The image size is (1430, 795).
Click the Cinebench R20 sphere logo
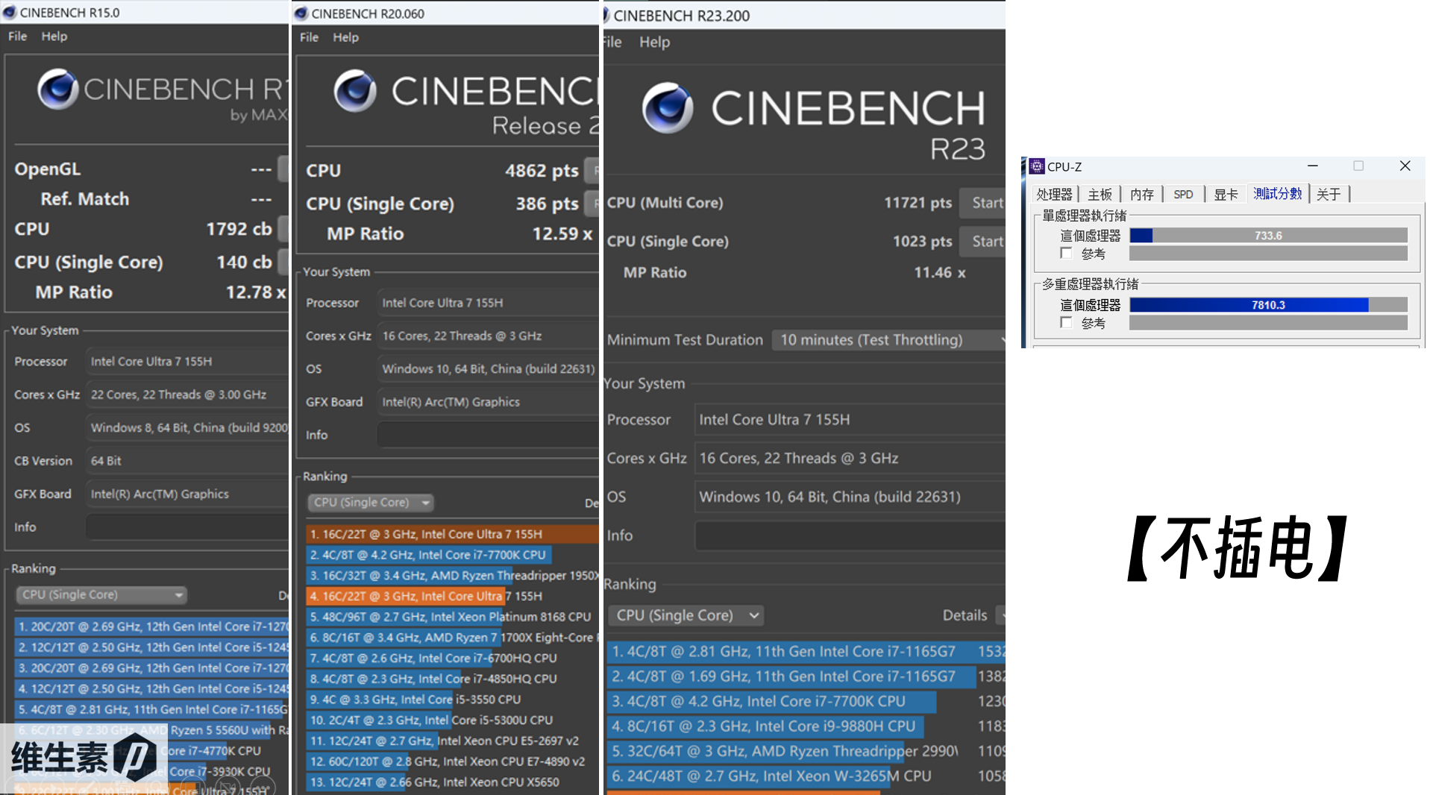click(355, 91)
